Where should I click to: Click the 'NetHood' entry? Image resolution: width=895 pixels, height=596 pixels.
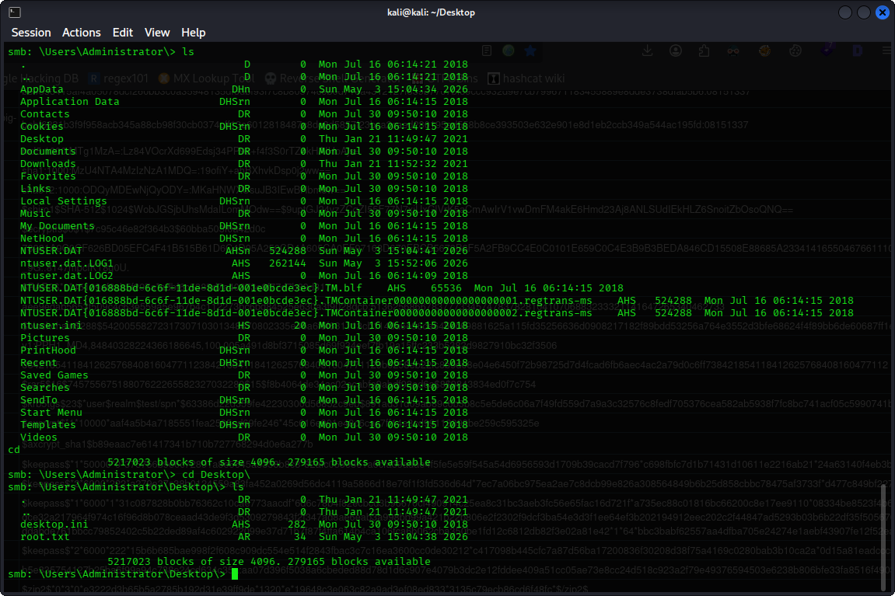point(42,239)
